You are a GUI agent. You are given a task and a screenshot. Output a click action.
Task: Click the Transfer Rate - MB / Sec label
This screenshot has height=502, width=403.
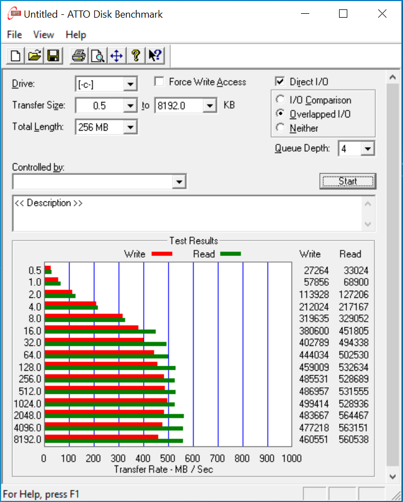click(163, 469)
